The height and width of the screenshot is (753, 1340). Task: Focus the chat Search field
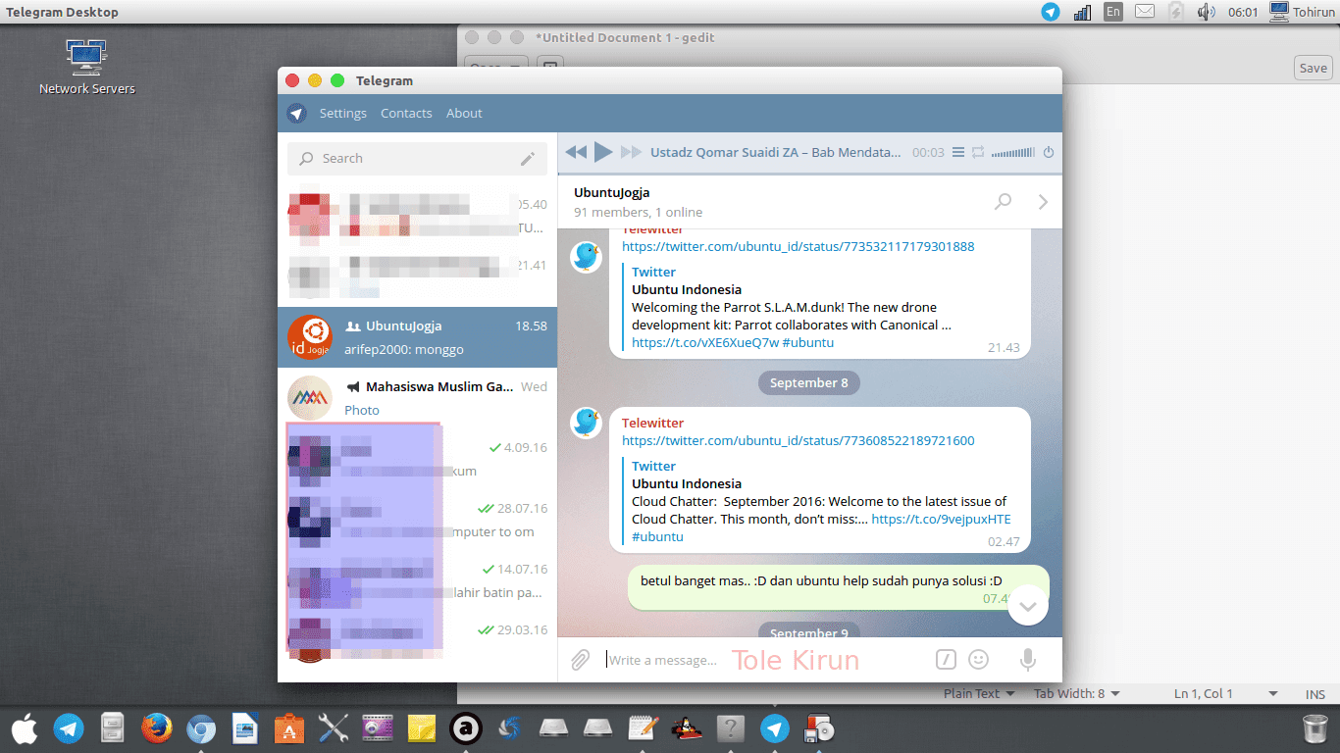tap(417, 158)
